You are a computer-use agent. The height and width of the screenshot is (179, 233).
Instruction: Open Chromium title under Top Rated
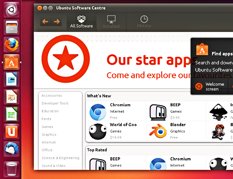pos(180,159)
